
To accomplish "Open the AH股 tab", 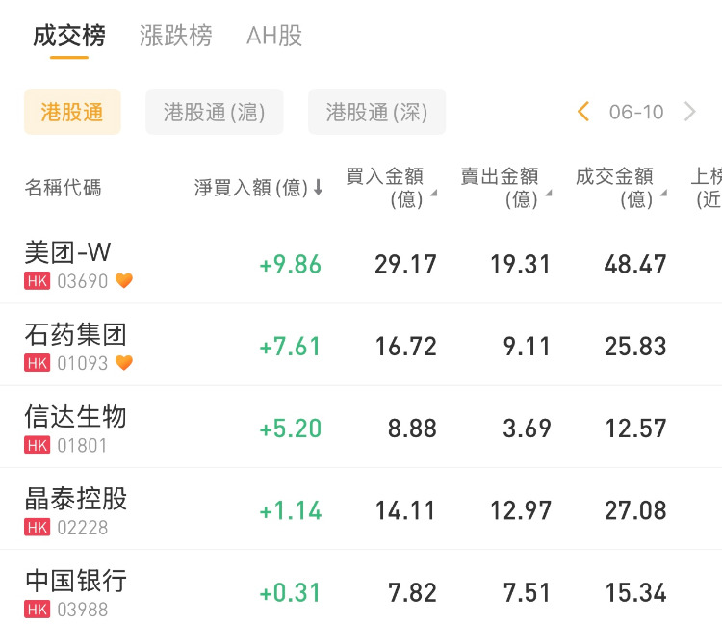I will [x=274, y=36].
